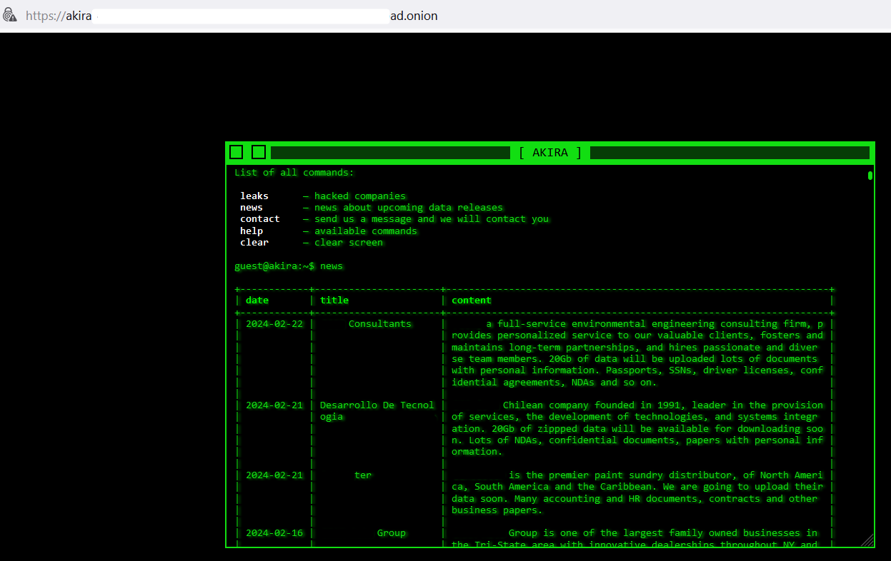This screenshot has width=891, height=561.
Task: Click the Tor onion icon in address bar
Action: tap(10, 15)
